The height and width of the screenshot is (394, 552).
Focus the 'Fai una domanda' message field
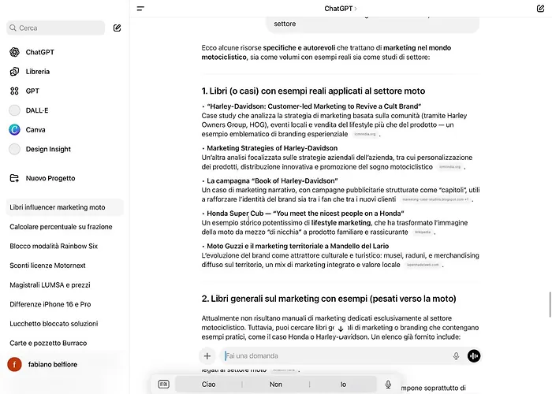[x=338, y=356]
